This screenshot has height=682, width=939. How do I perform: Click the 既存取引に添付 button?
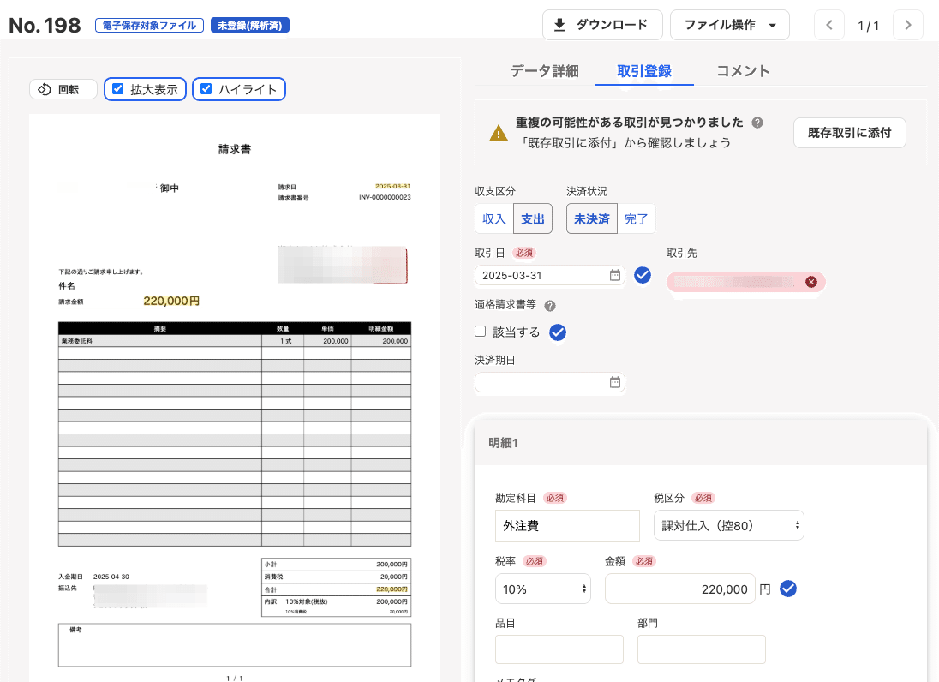point(849,133)
